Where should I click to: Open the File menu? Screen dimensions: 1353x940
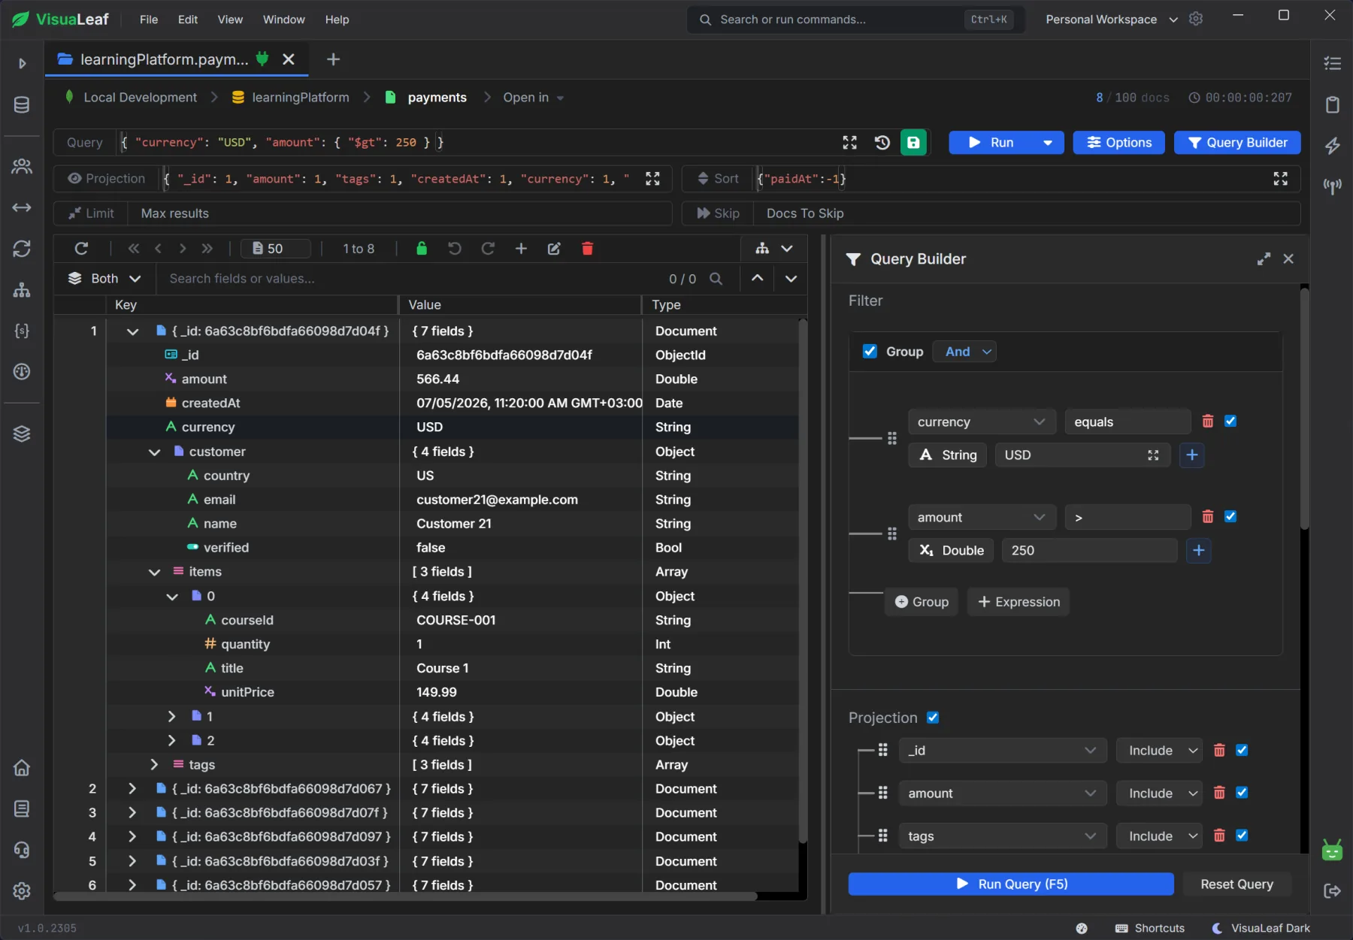[149, 20]
